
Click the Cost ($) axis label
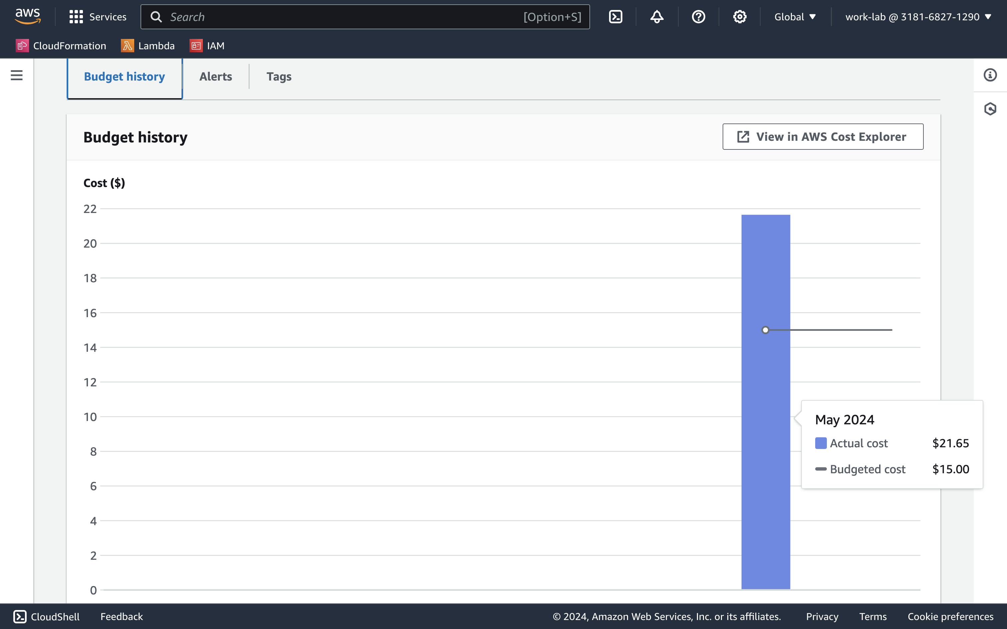coord(104,183)
